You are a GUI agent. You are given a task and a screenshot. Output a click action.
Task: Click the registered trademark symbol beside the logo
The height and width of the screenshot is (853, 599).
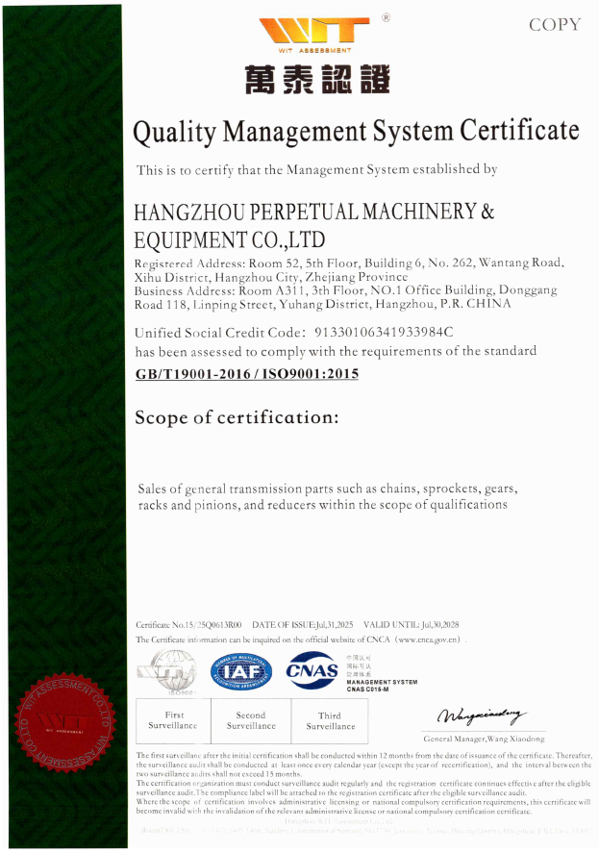(386, 17)
